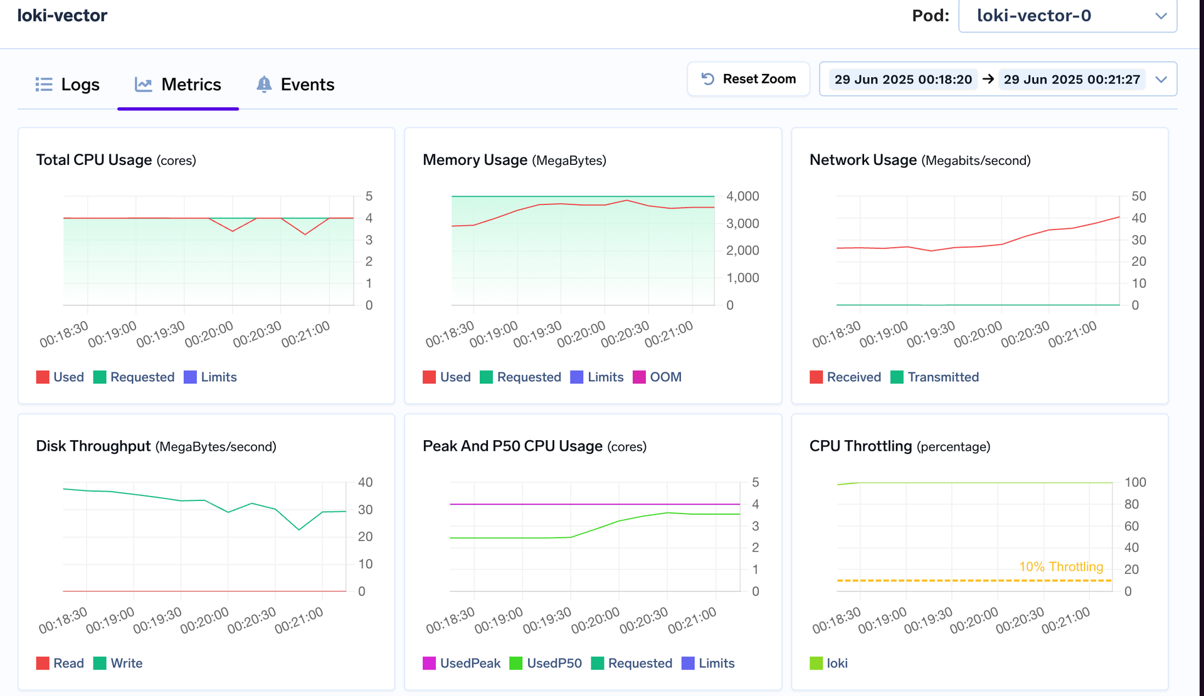Toggle the UsedPeak series in Peak CPU chart

point(462,663)
